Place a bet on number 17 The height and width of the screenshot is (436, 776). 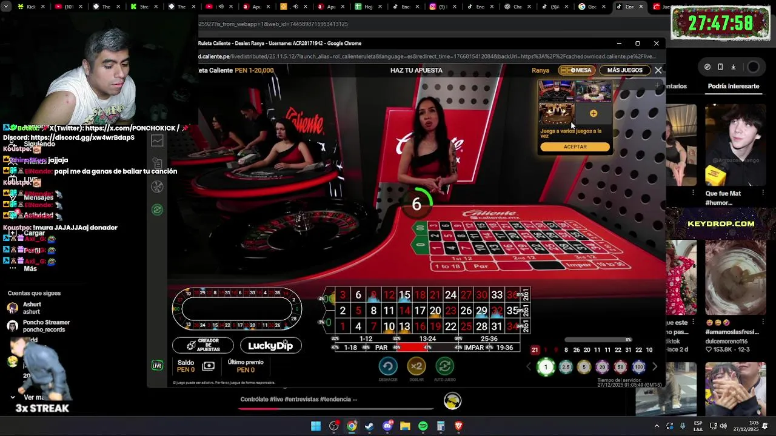pos(420,311)
